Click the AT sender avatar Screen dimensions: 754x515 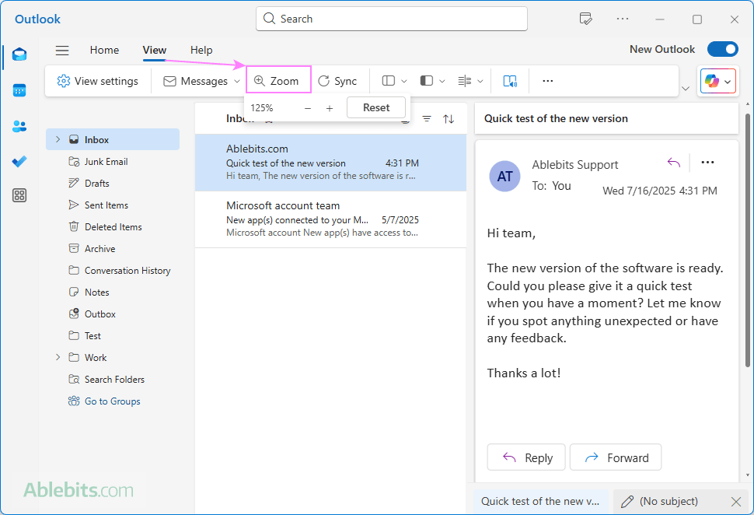[x=505, y=176]
